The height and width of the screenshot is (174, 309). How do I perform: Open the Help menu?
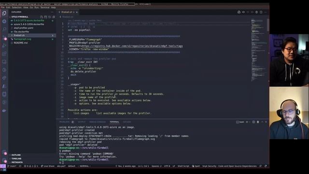tap(54, 8)
